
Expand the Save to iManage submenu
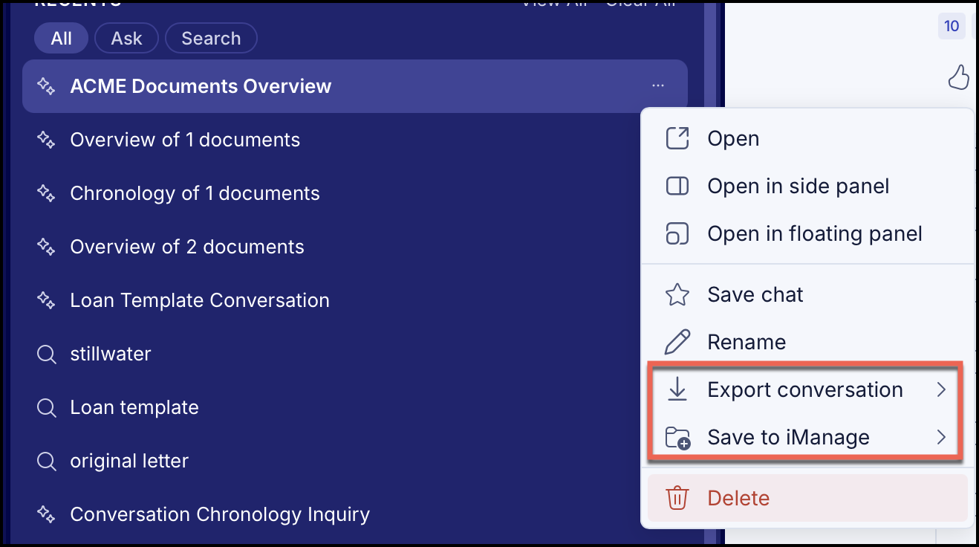coord(807,438)
